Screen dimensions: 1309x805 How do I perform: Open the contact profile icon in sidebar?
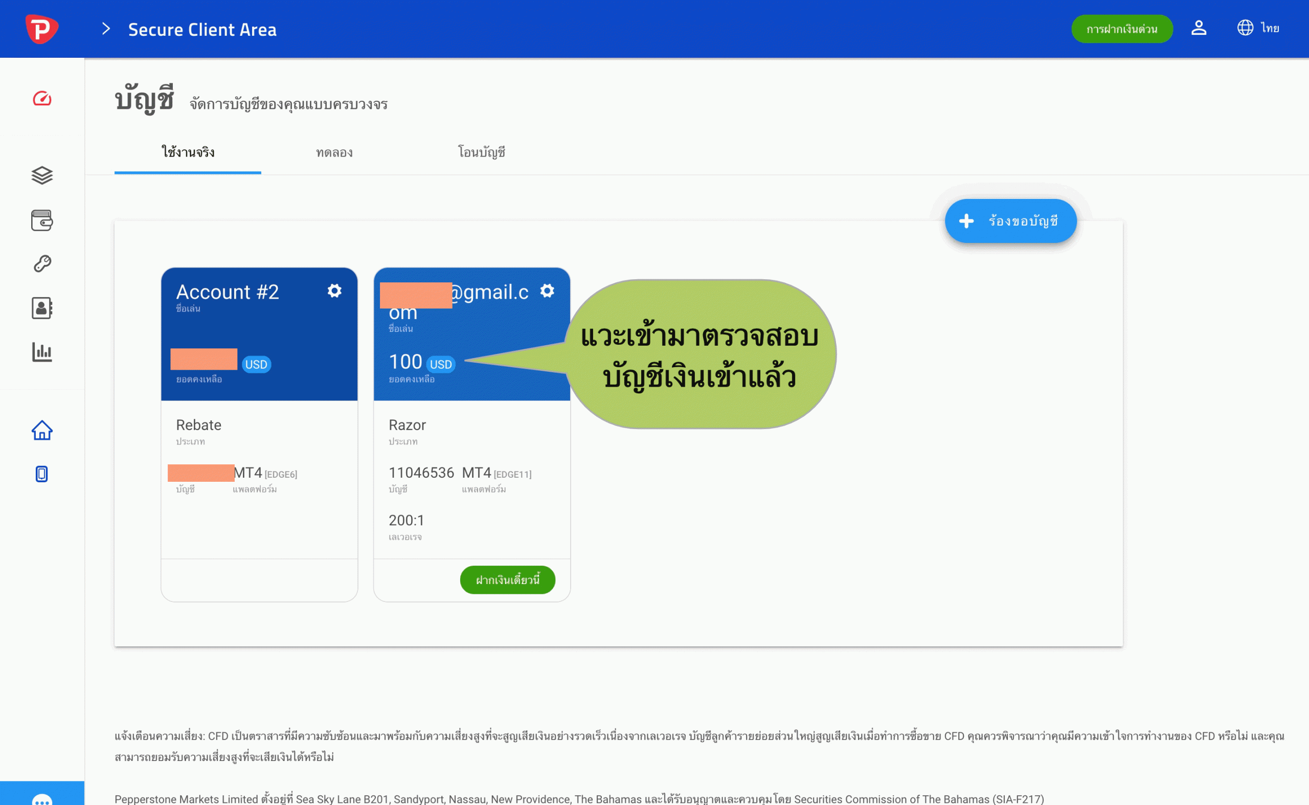tap(42, 308)
